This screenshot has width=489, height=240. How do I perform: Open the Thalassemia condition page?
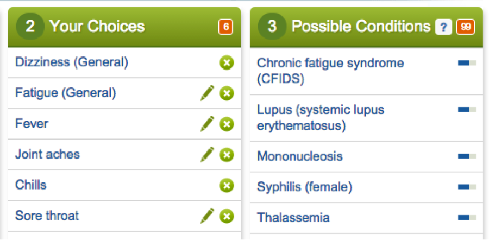coord(293,218)
